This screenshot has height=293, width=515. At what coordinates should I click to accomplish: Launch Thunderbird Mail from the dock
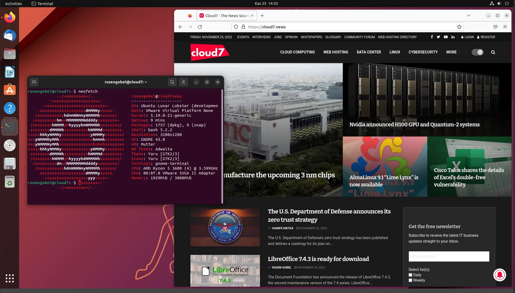[x=10, y=35]
